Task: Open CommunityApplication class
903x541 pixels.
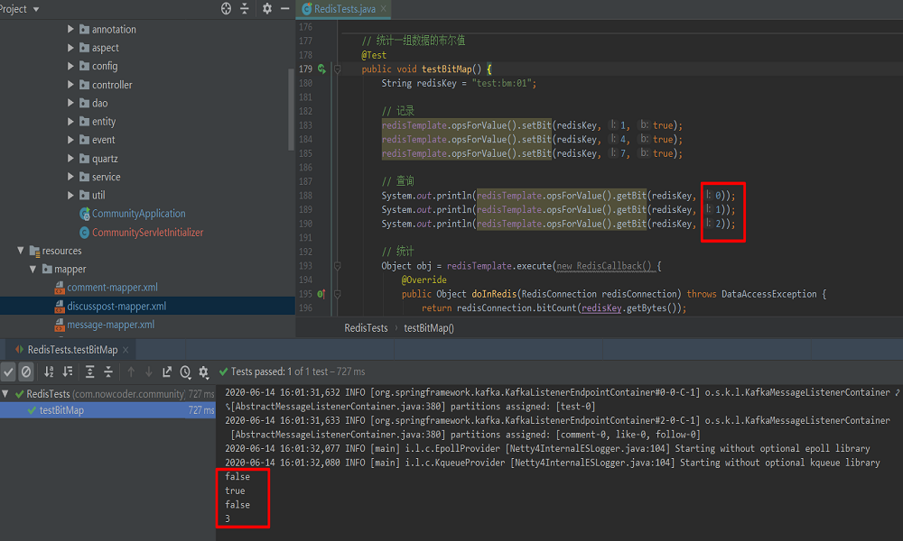Action: tap(138, 214)
